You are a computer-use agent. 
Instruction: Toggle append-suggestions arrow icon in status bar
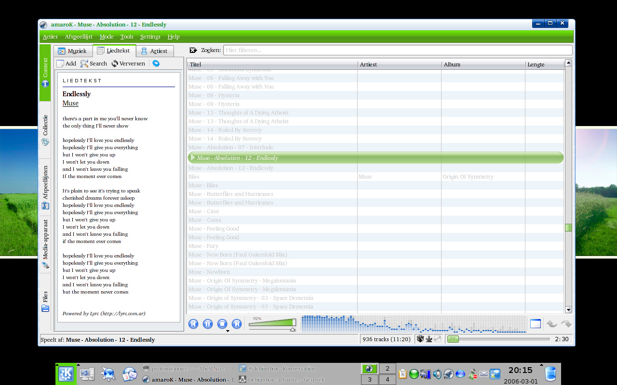pos(429,339)
